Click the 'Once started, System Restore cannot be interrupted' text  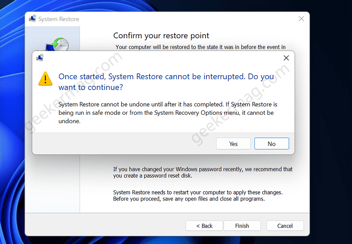click(x=166, y=82)
